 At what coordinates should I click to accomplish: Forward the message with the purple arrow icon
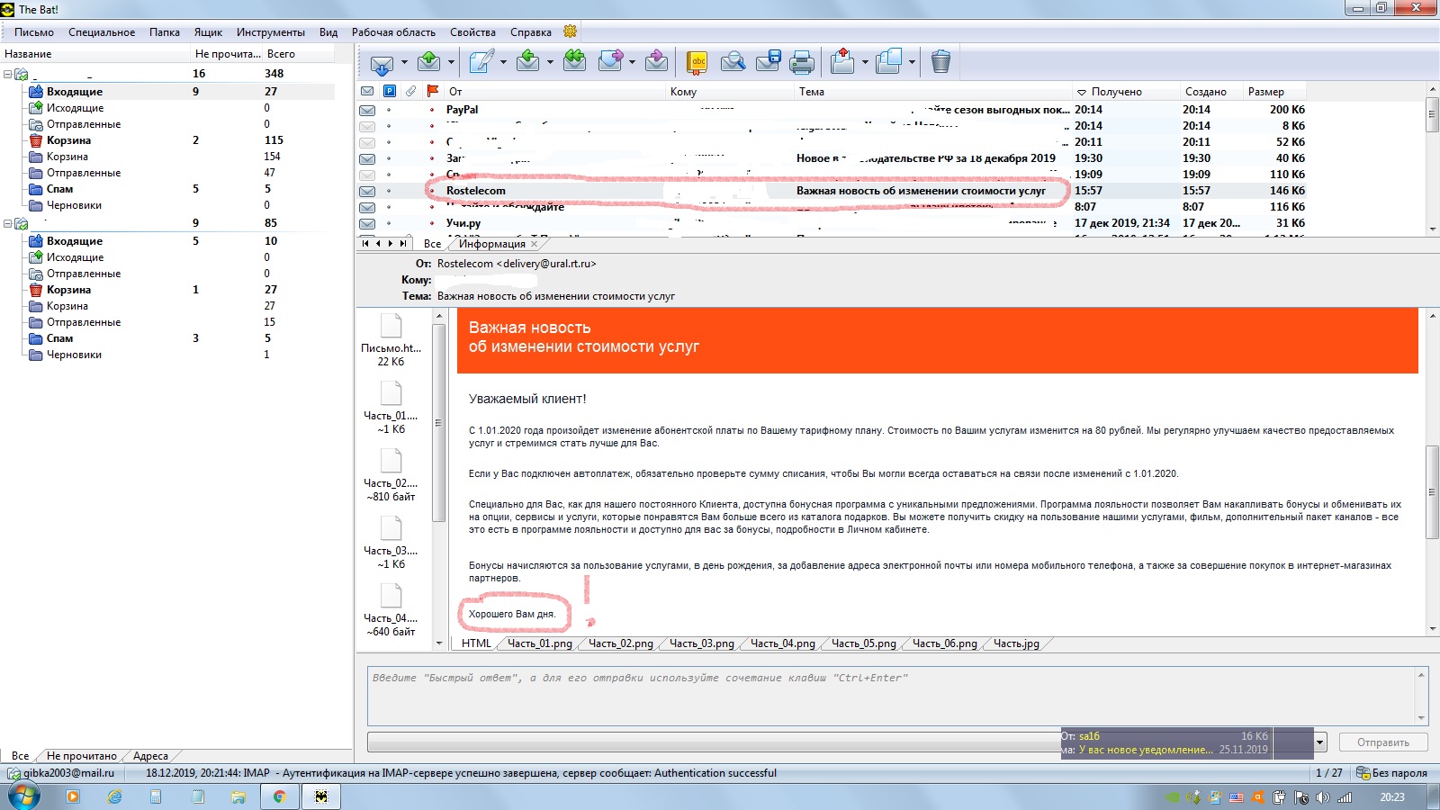(x=610, y=62)
